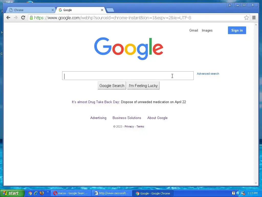Click the 1:13 PM system clock
Image resolution: width=262 pixels, height=197 pixels.
[x=253, y=193]
